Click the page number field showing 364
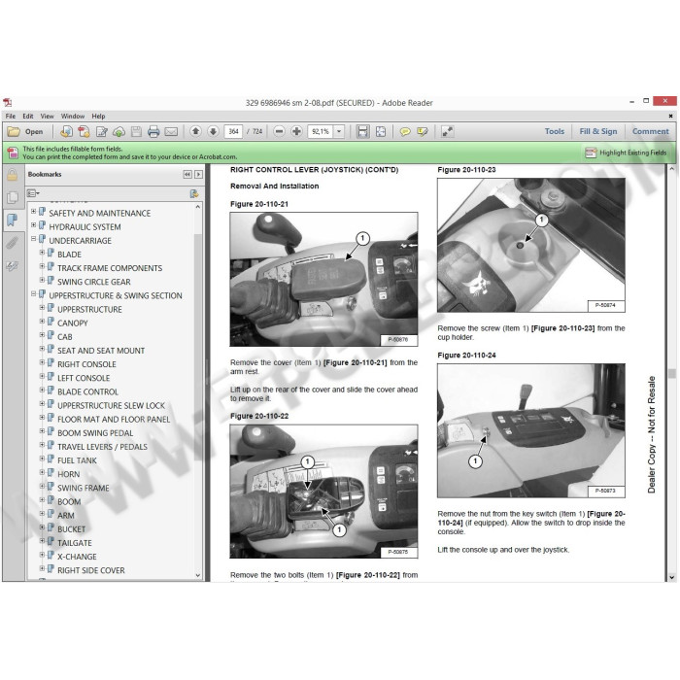Image resolution: width=680 pixels, height=680 pixels. [233, 131]
